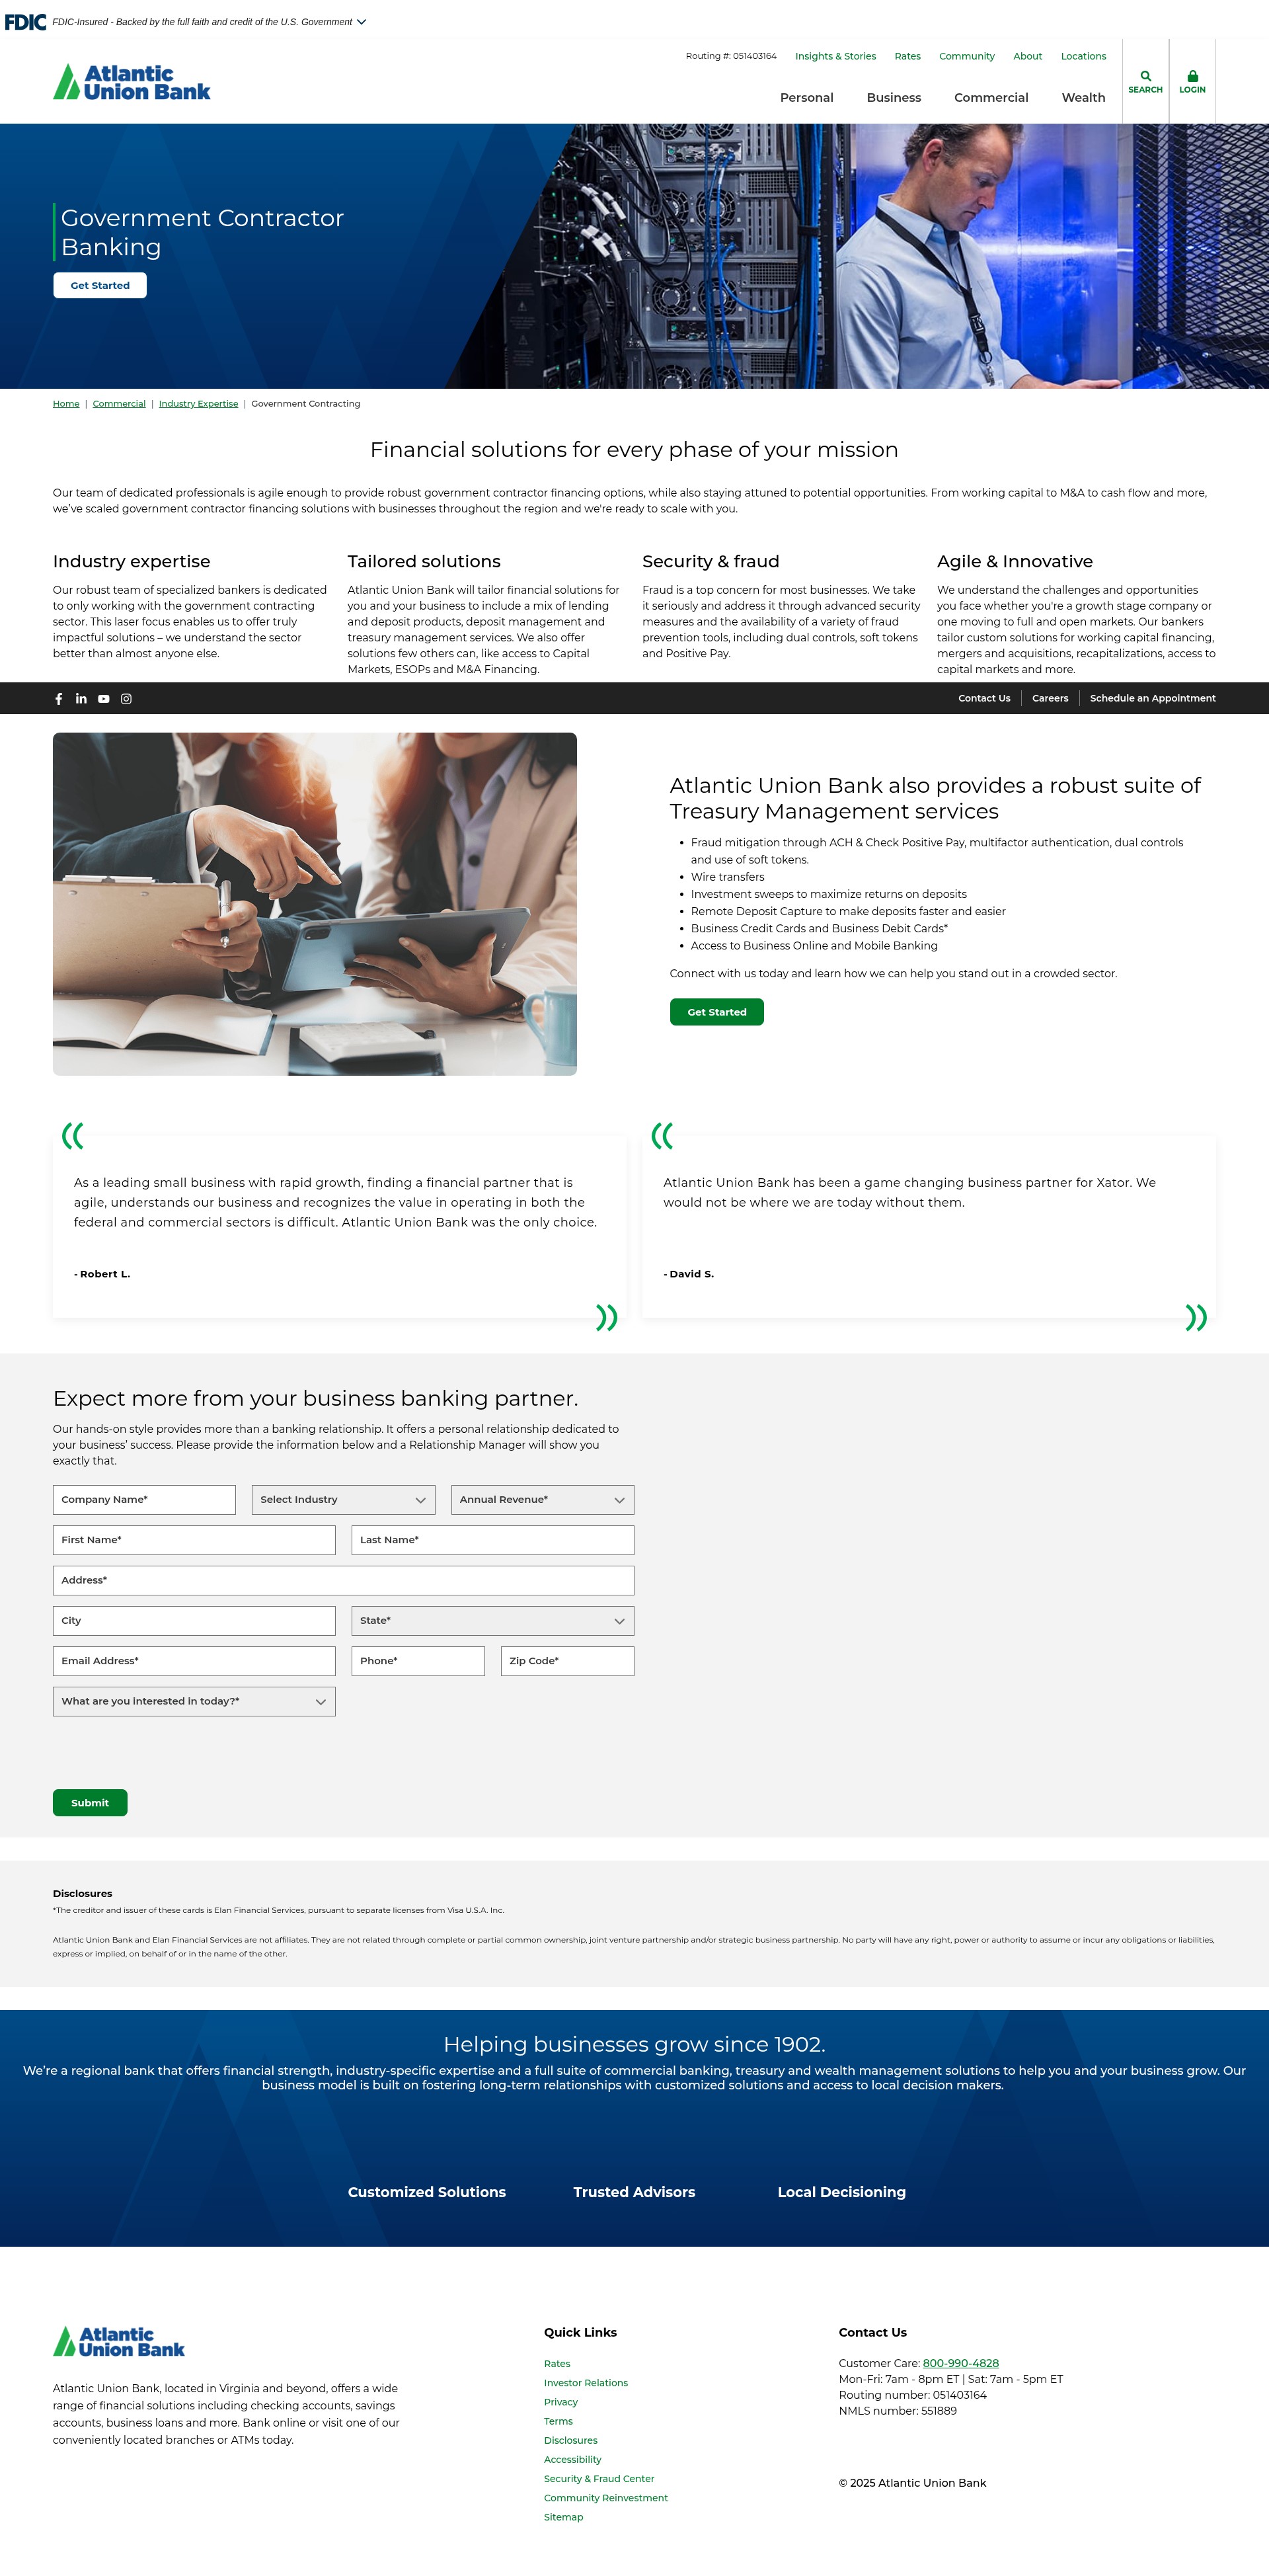
Task: Open Community Reinvestment link
Action: click(x=606, y=2498)
